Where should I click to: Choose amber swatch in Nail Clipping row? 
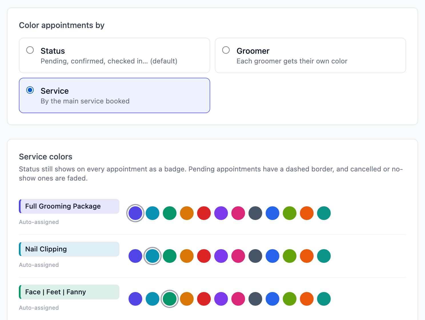(187, 256)
